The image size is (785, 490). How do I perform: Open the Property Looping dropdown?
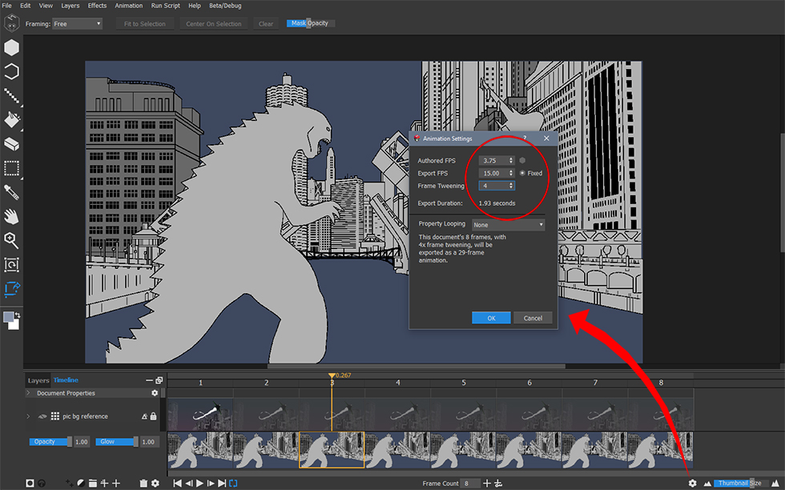tap(508, 225)
